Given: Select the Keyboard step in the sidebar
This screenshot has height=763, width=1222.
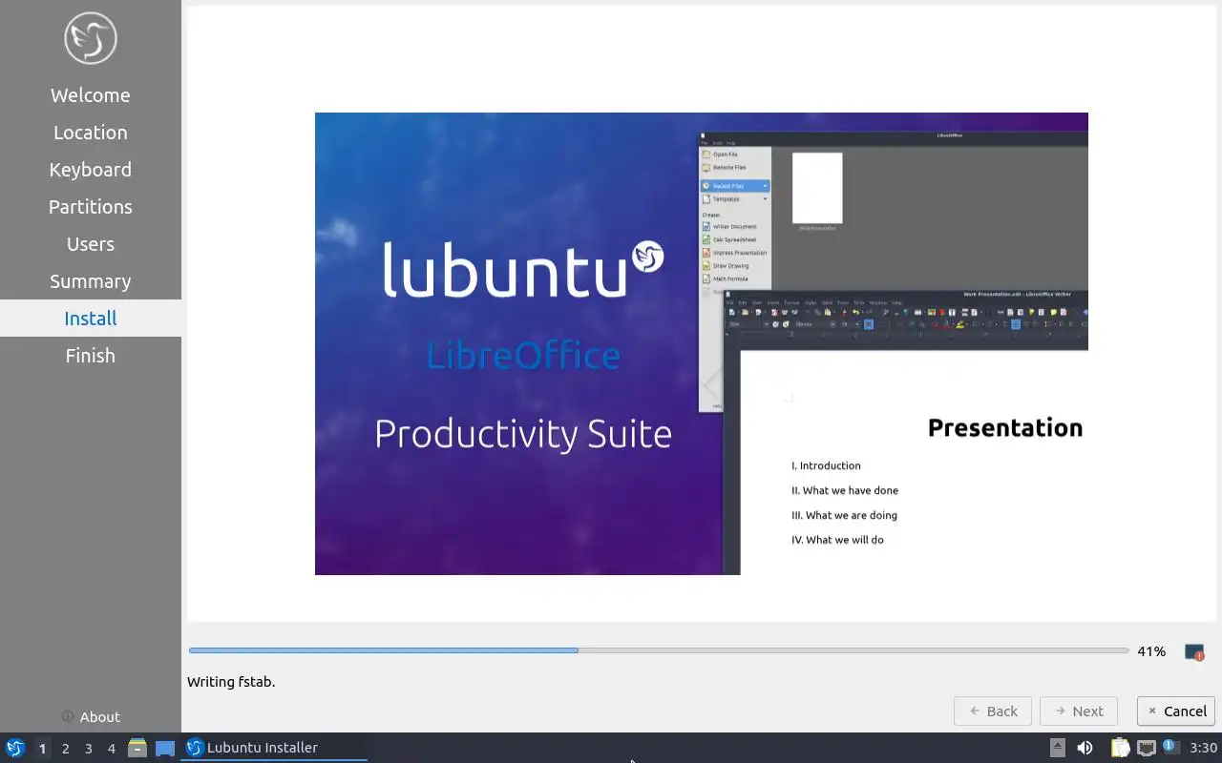Looking at the screenshot, I should 91,170.
